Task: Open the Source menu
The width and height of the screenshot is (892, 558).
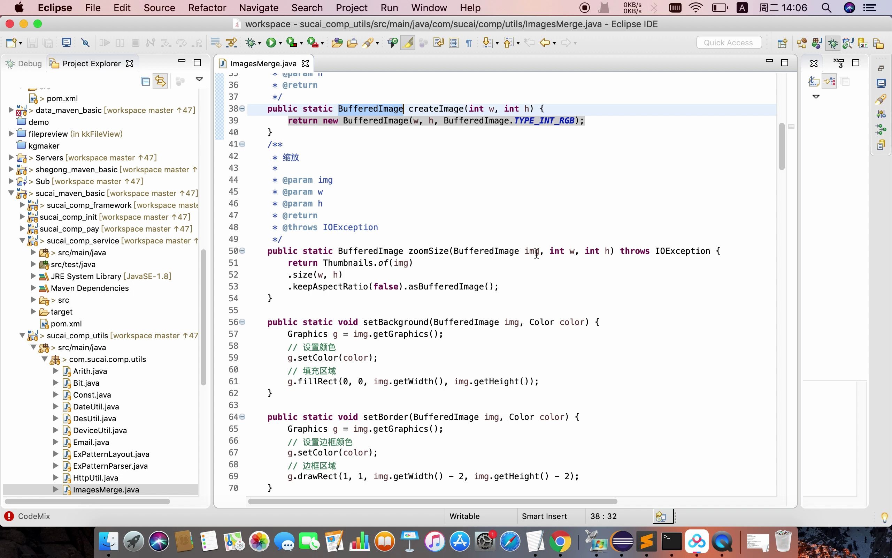Action: (159, 8)
